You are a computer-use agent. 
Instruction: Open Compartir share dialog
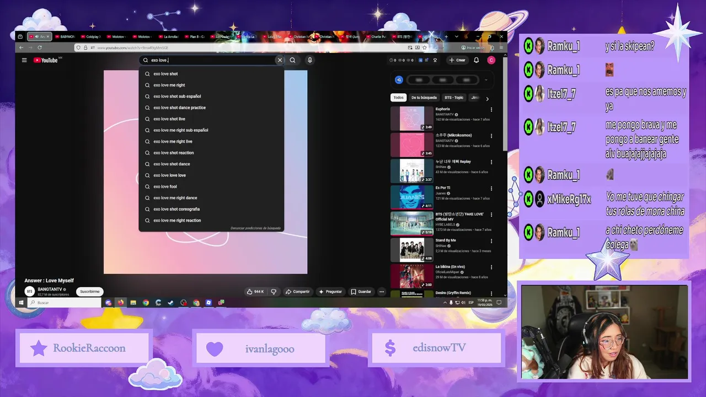click(x=298, y=292)
